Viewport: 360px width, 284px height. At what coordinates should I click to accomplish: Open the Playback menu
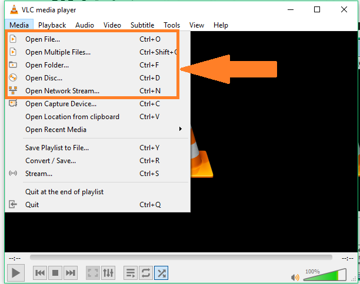tap(52, 25)
